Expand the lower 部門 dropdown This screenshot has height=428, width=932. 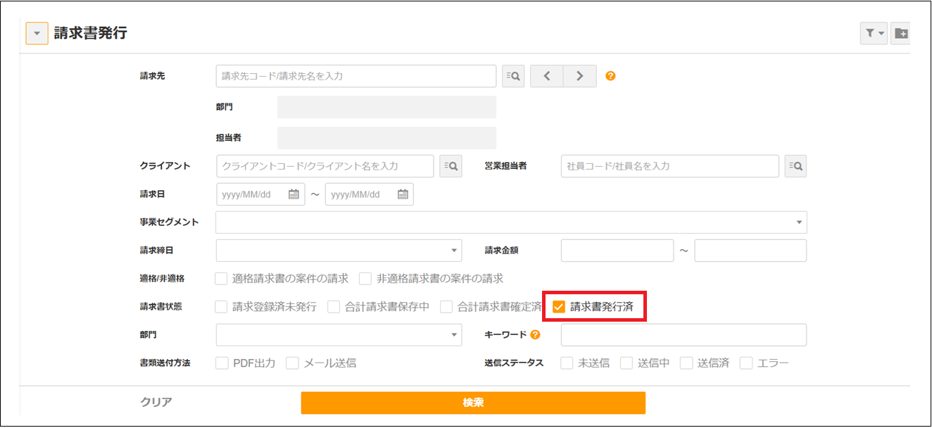tap(339, 335)
